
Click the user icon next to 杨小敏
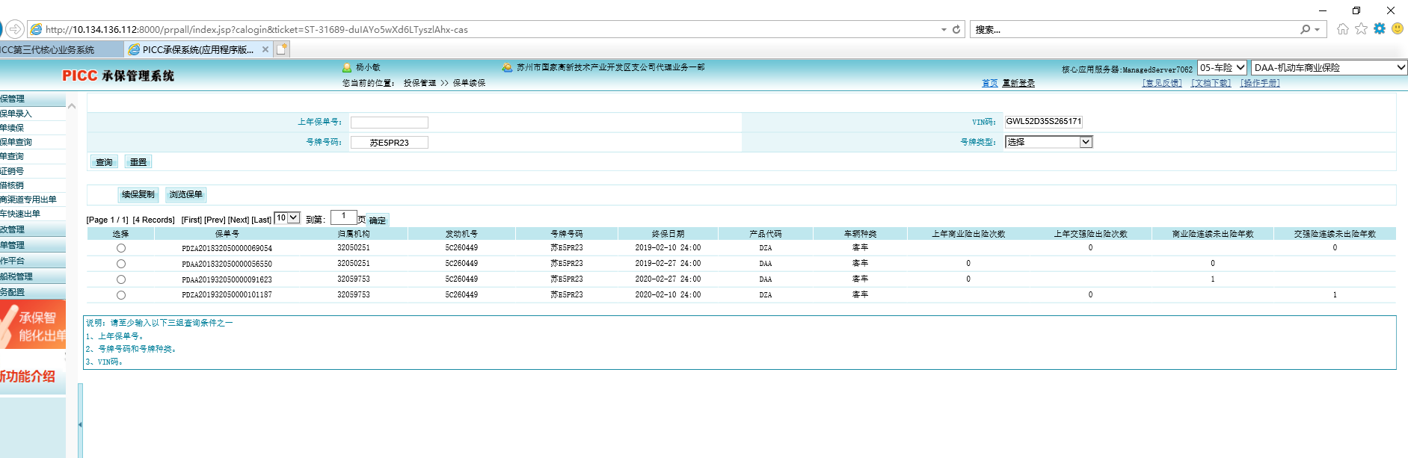[347, 67]
